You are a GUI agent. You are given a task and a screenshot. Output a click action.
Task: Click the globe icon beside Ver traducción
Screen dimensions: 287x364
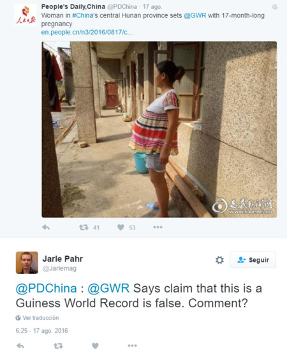pyautogui.click(x=18, y=318)
